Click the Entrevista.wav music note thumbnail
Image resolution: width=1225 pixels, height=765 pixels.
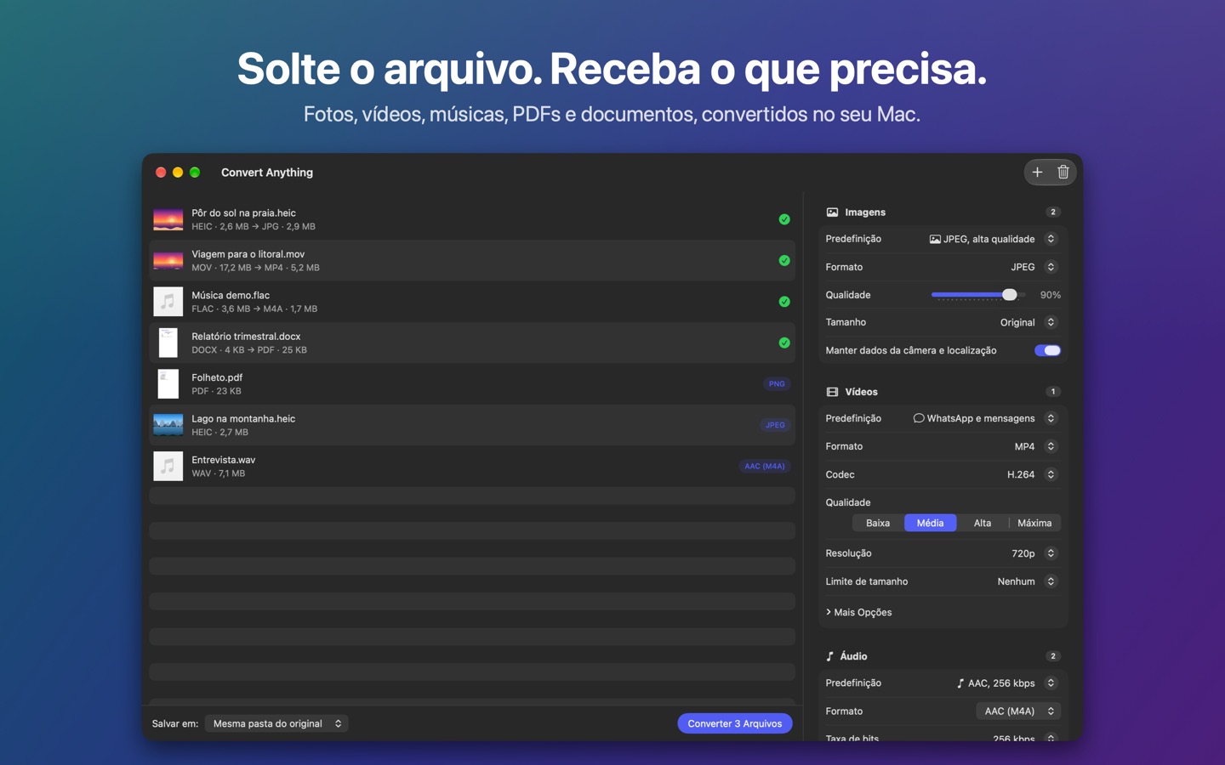point(168,466)
